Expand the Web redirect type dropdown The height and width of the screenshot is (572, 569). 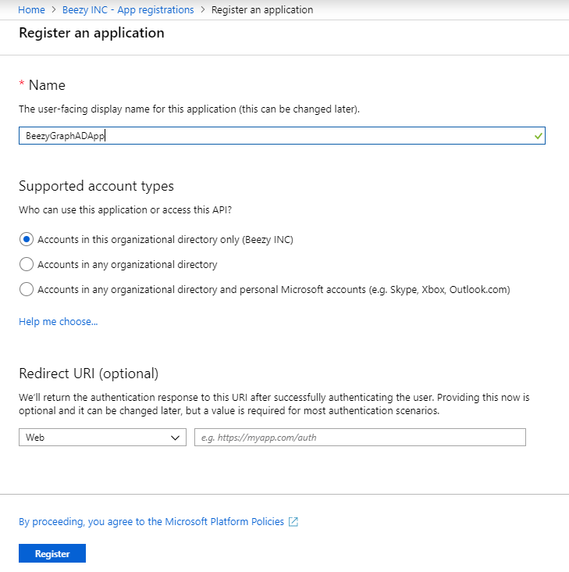click(102, 437)
